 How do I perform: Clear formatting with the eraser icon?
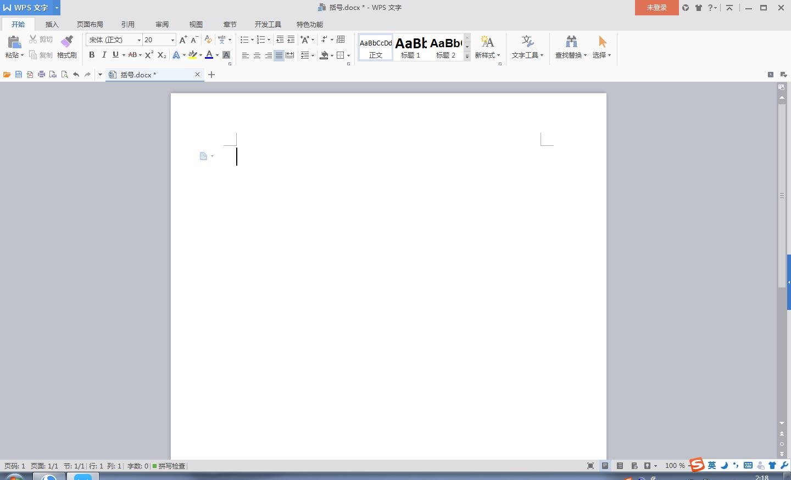[x=208, y=39]
